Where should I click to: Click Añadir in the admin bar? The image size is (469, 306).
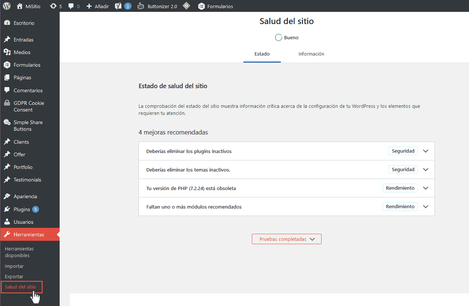(x=98, y=6)
